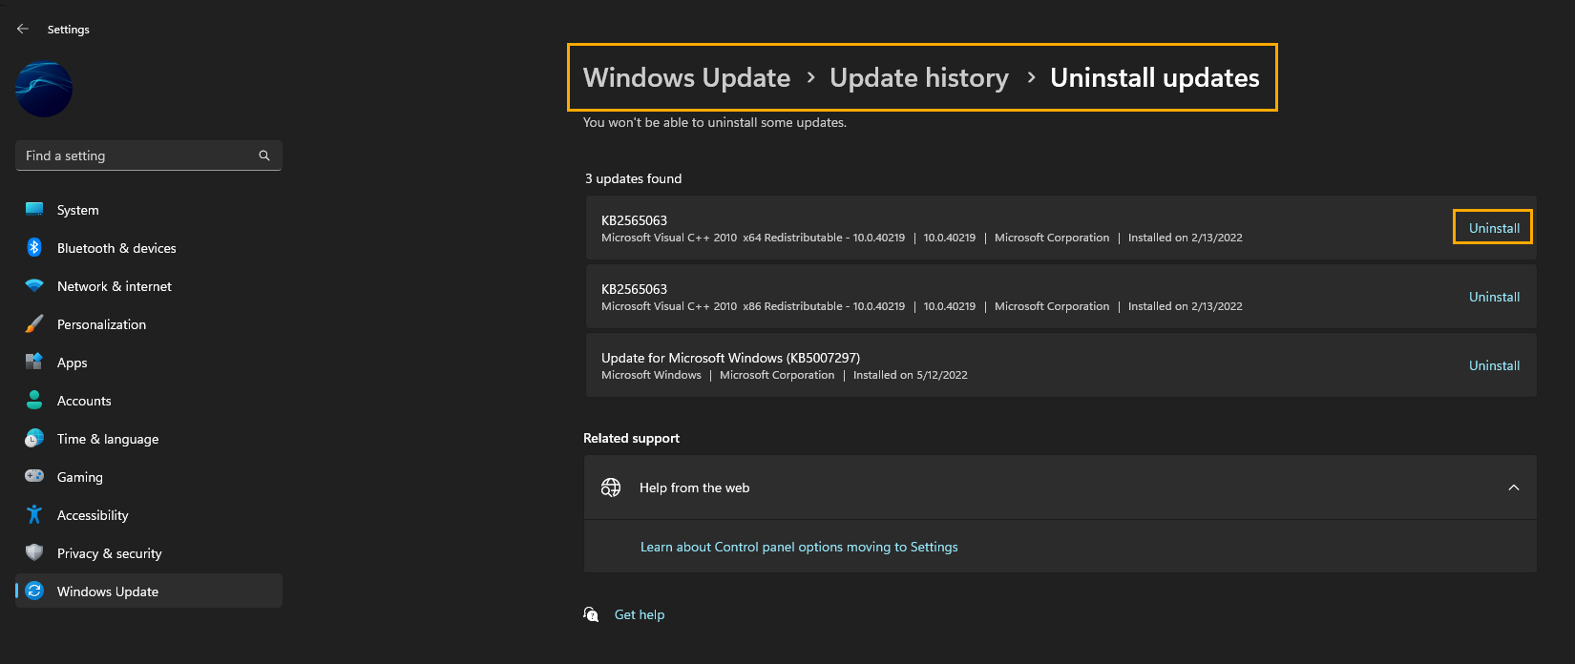Open the Apps settings page

[x=149, y=363]
